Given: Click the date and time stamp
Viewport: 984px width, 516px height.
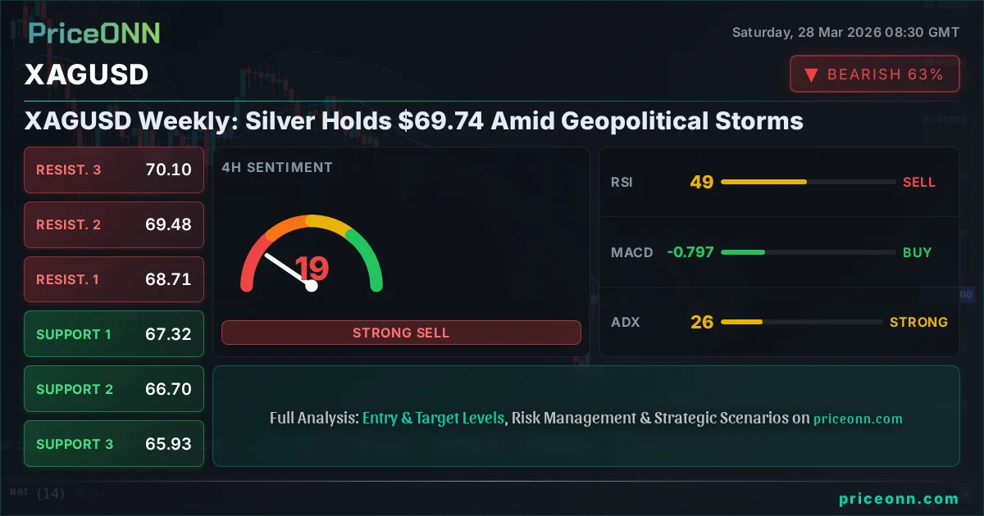Looking at the screenshot, I should point(845,33).
